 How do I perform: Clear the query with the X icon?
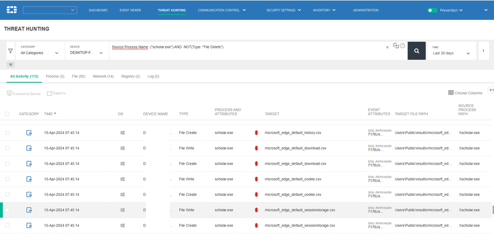387,47
